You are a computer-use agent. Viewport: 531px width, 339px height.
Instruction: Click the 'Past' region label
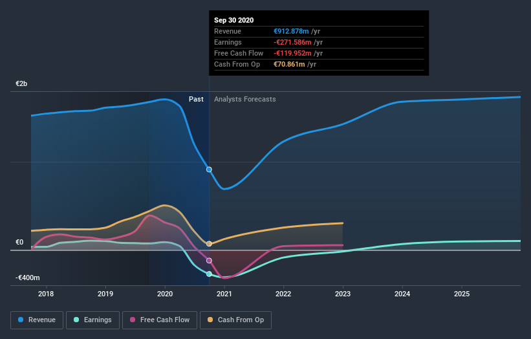(x=196, y=99)
